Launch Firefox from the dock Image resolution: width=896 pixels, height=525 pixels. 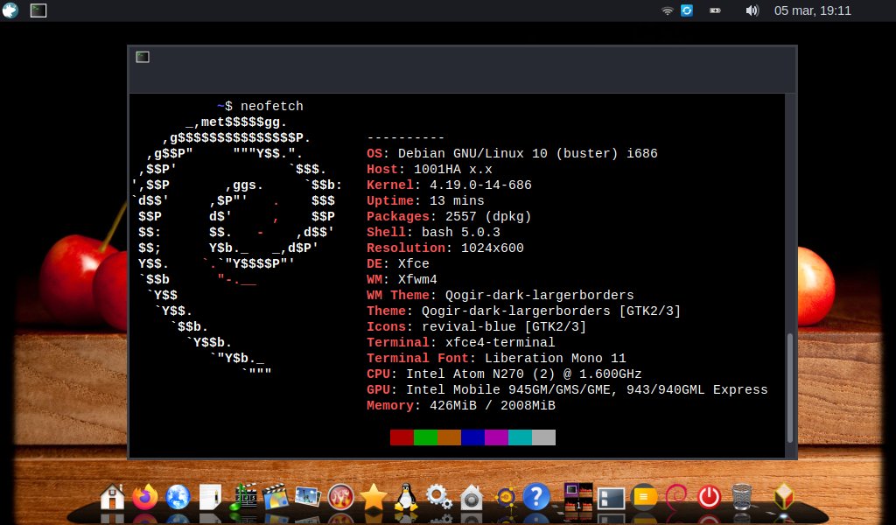[145, 497]
